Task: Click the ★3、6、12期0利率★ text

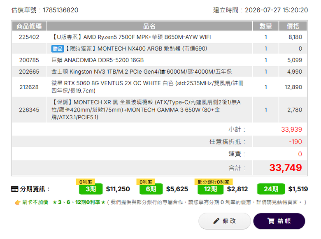Action: pyautogui.click(x=79, y=202)
